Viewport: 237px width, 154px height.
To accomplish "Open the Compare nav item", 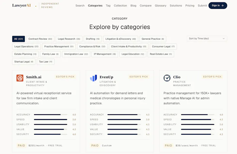I will [145, 5].
